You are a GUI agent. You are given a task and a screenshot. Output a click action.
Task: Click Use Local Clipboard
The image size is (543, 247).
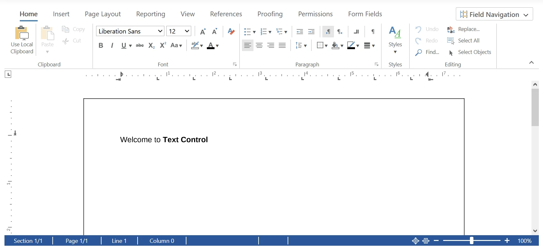point(22,40)
